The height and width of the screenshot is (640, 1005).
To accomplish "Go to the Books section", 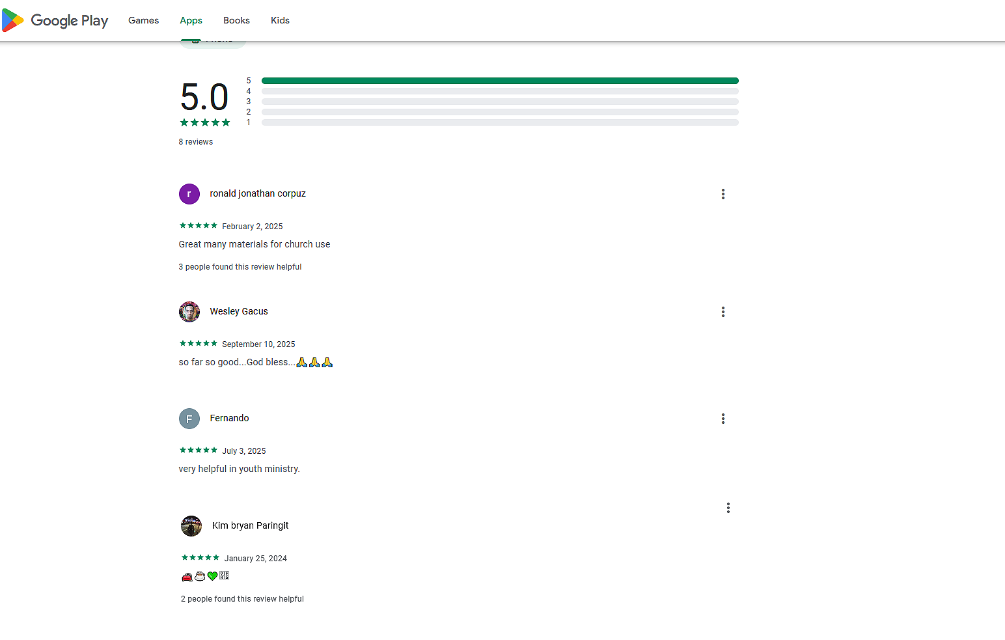I will click(x=236, y=21).
